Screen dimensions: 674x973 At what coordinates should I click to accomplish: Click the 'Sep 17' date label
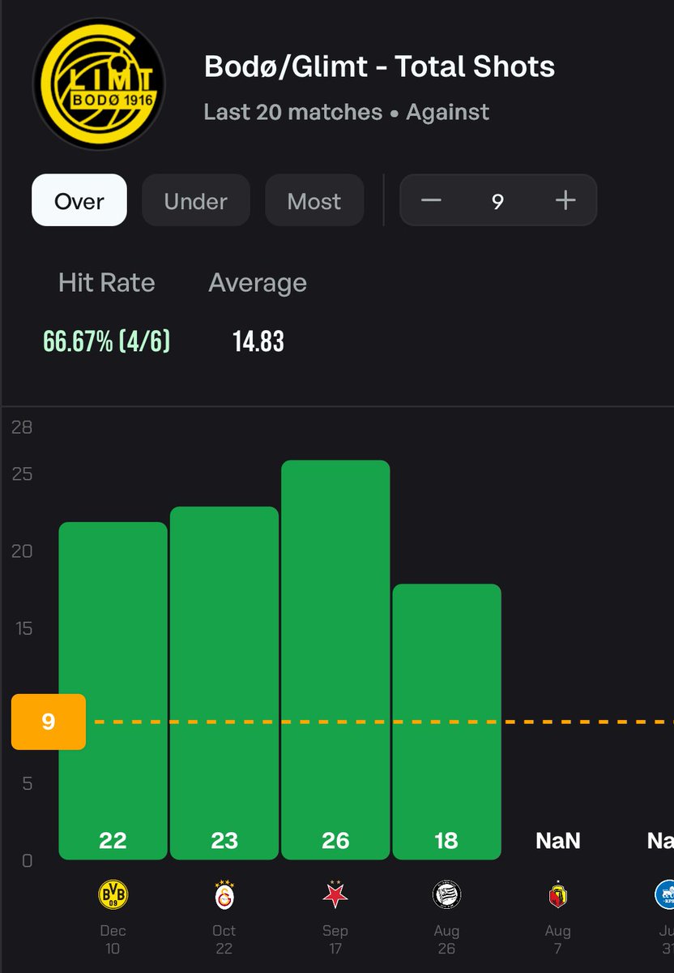point(335,939)
